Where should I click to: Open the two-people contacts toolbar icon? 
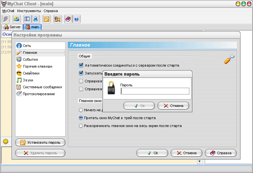coord(57,19)
